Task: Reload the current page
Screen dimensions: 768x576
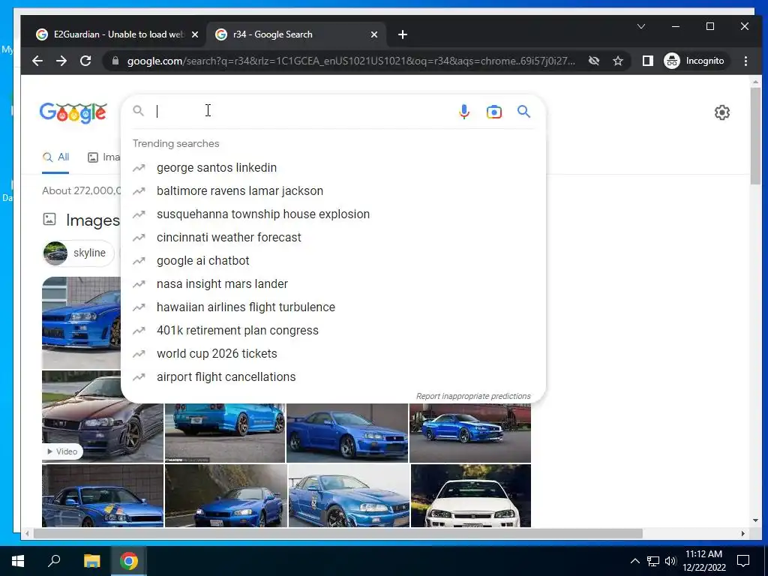Action: pos(85,61)
